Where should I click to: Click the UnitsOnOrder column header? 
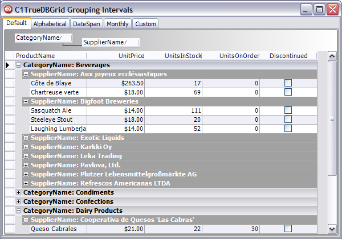pos(231,56)
